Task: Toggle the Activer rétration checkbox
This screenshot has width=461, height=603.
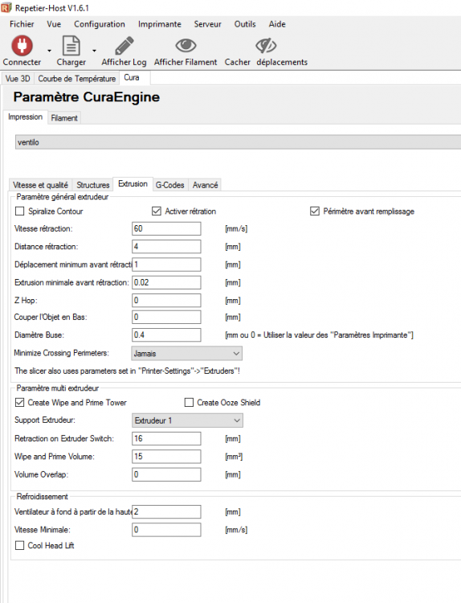Action: 157,211
